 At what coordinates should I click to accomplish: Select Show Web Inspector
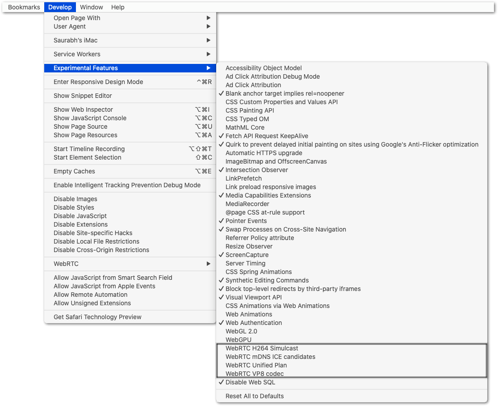[x=130, y=110]
